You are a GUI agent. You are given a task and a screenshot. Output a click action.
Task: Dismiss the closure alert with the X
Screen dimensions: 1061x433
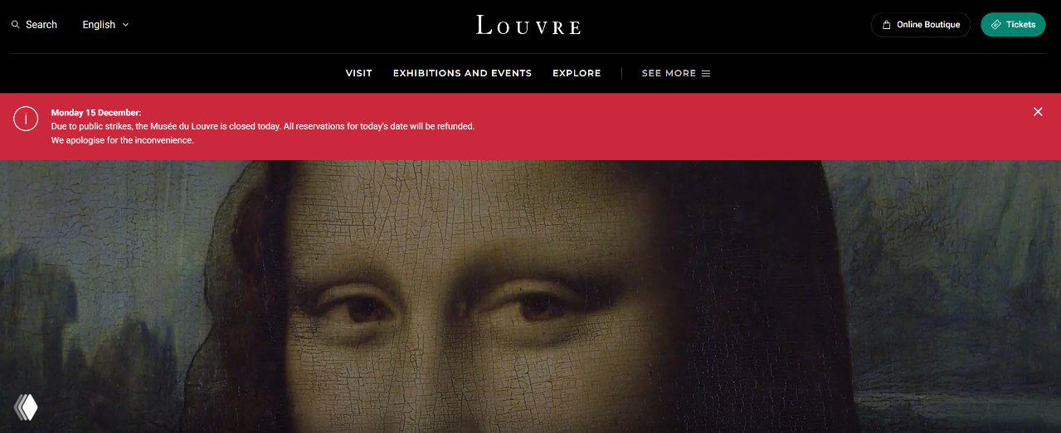point(1038,112)
